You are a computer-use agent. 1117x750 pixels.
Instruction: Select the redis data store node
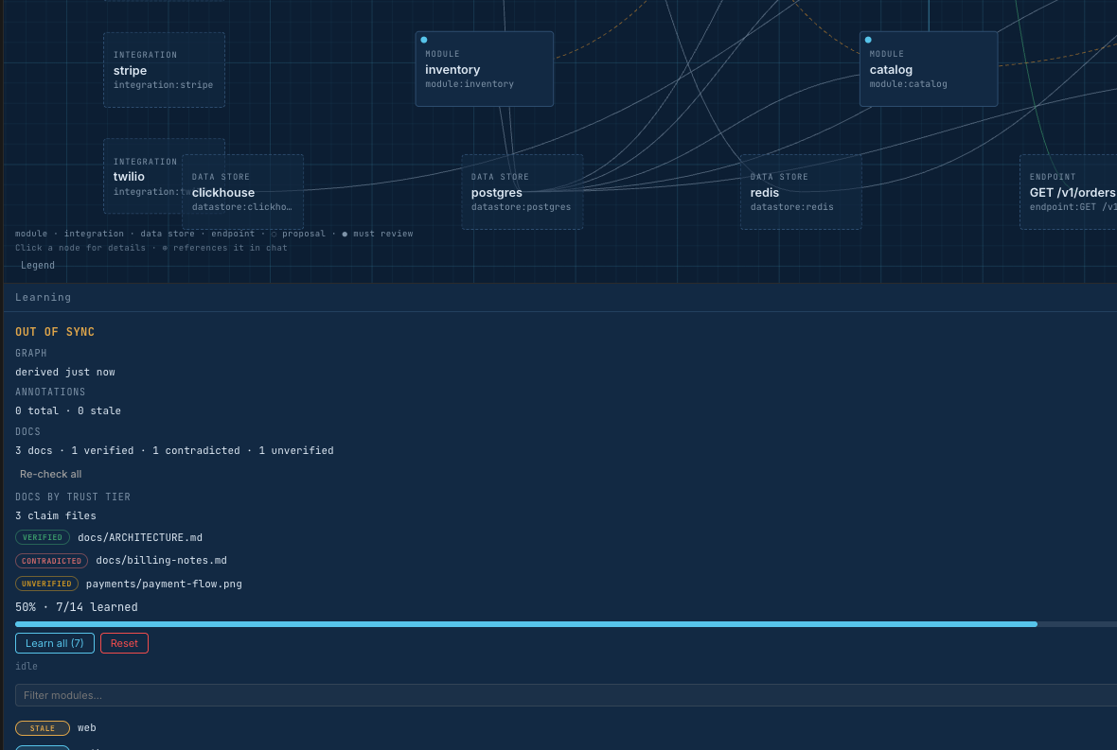click(801, 192)
